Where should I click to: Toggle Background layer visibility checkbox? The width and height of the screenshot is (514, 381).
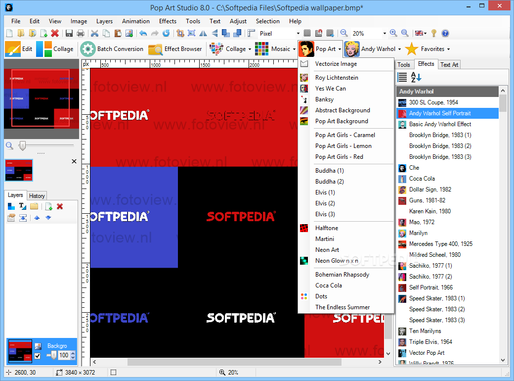pos(38,356)
